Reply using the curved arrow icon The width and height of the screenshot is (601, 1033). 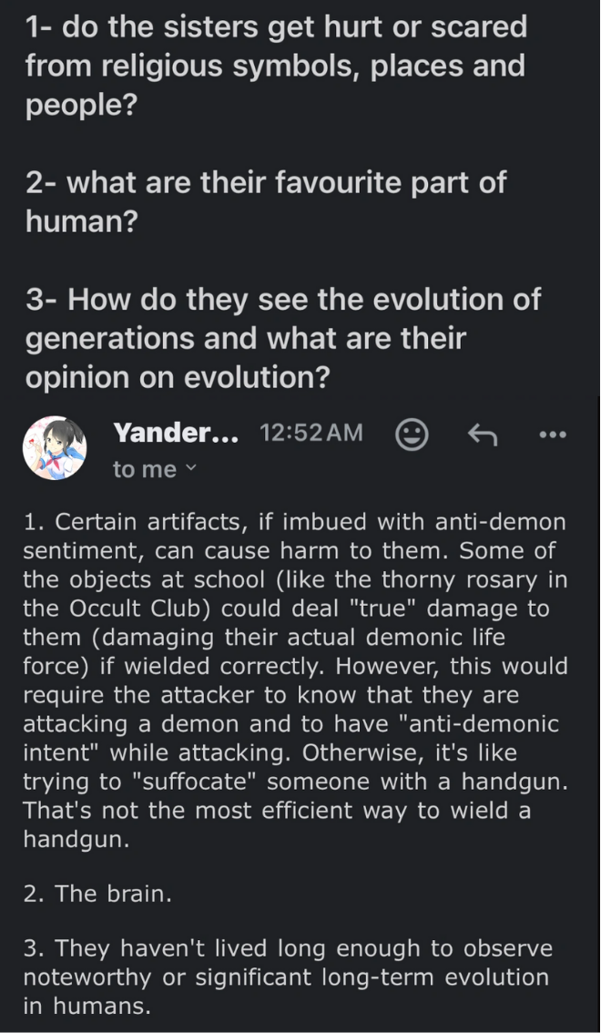(x=481, y=435)
